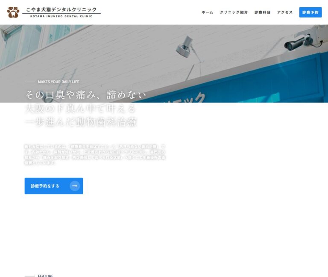
Task: Go to the 診療科目 page
Action: point(262,12)
